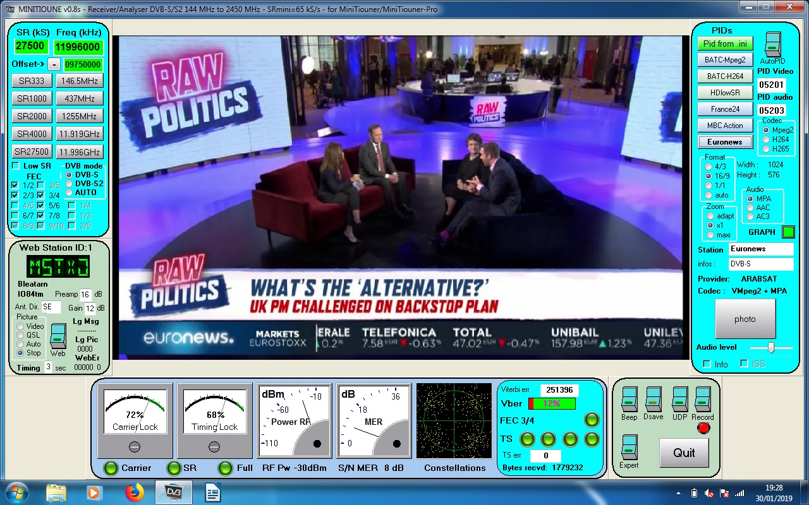The image size is (809, 505).
Task: Toggle the FEC 3/4 checkbox
Action: (40, 195)
